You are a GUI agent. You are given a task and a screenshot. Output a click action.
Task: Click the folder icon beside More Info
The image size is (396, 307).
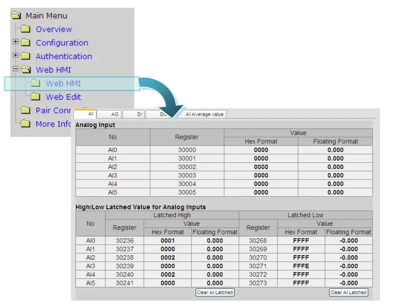pos(26,123)
